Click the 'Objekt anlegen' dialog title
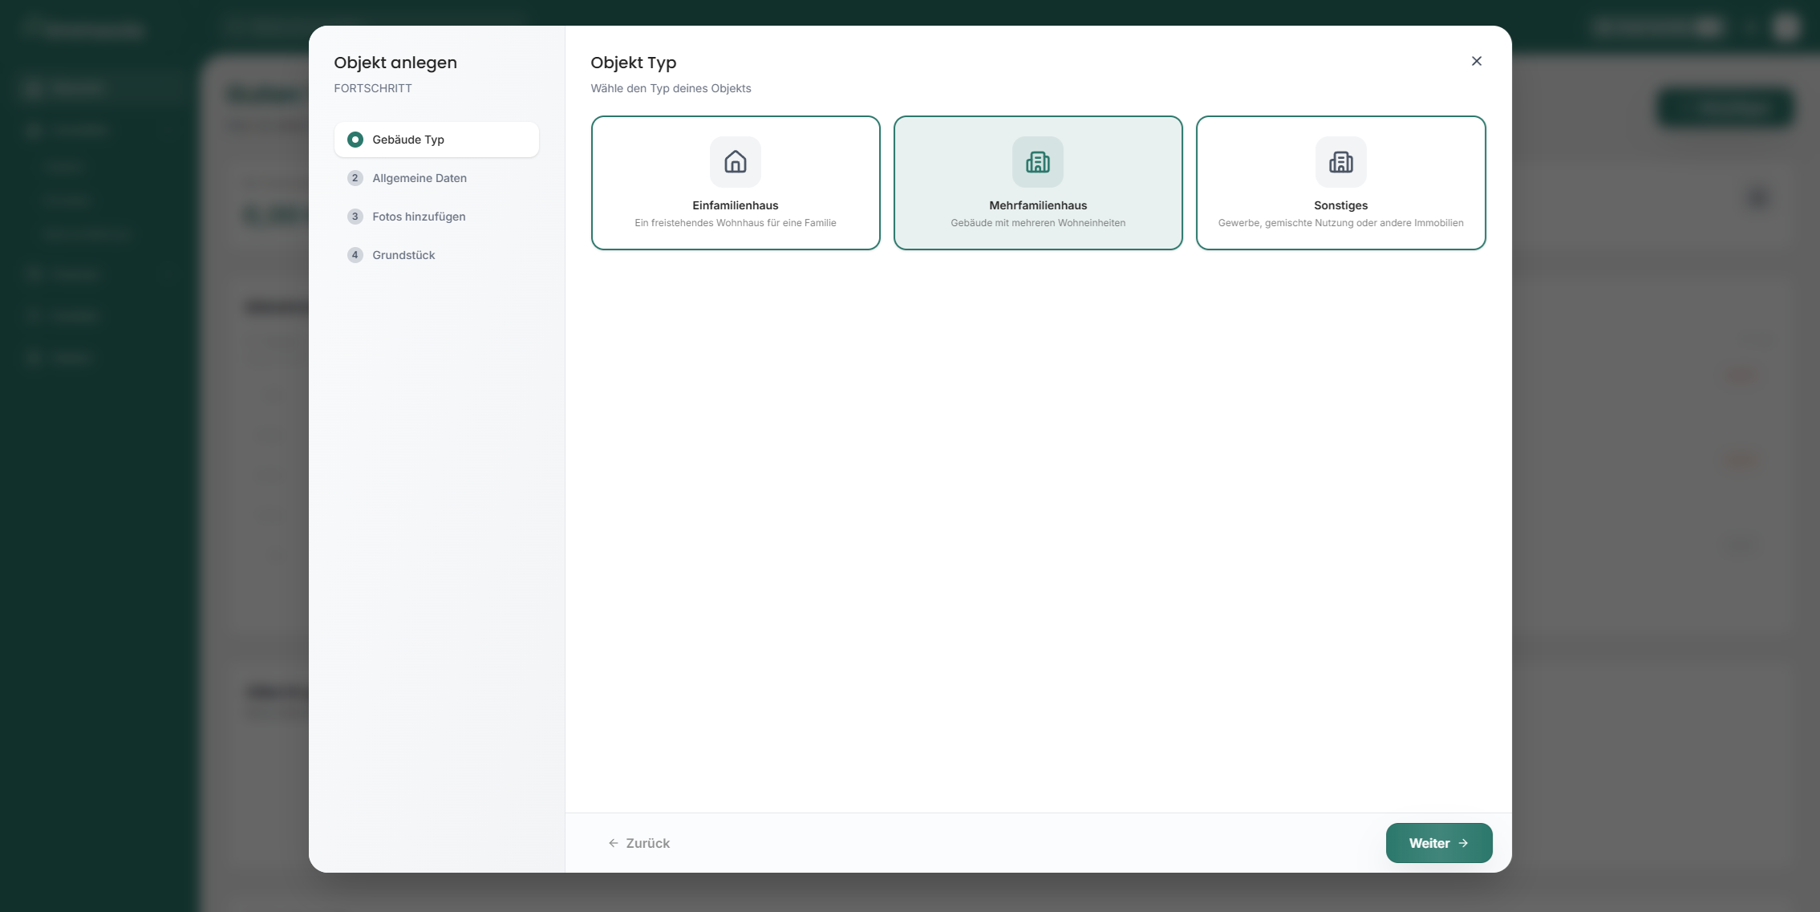 [395, 63]
